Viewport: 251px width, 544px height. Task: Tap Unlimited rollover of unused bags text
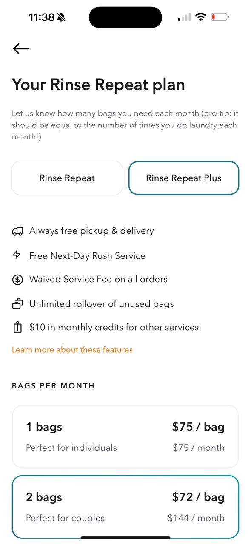coord(102,304)
